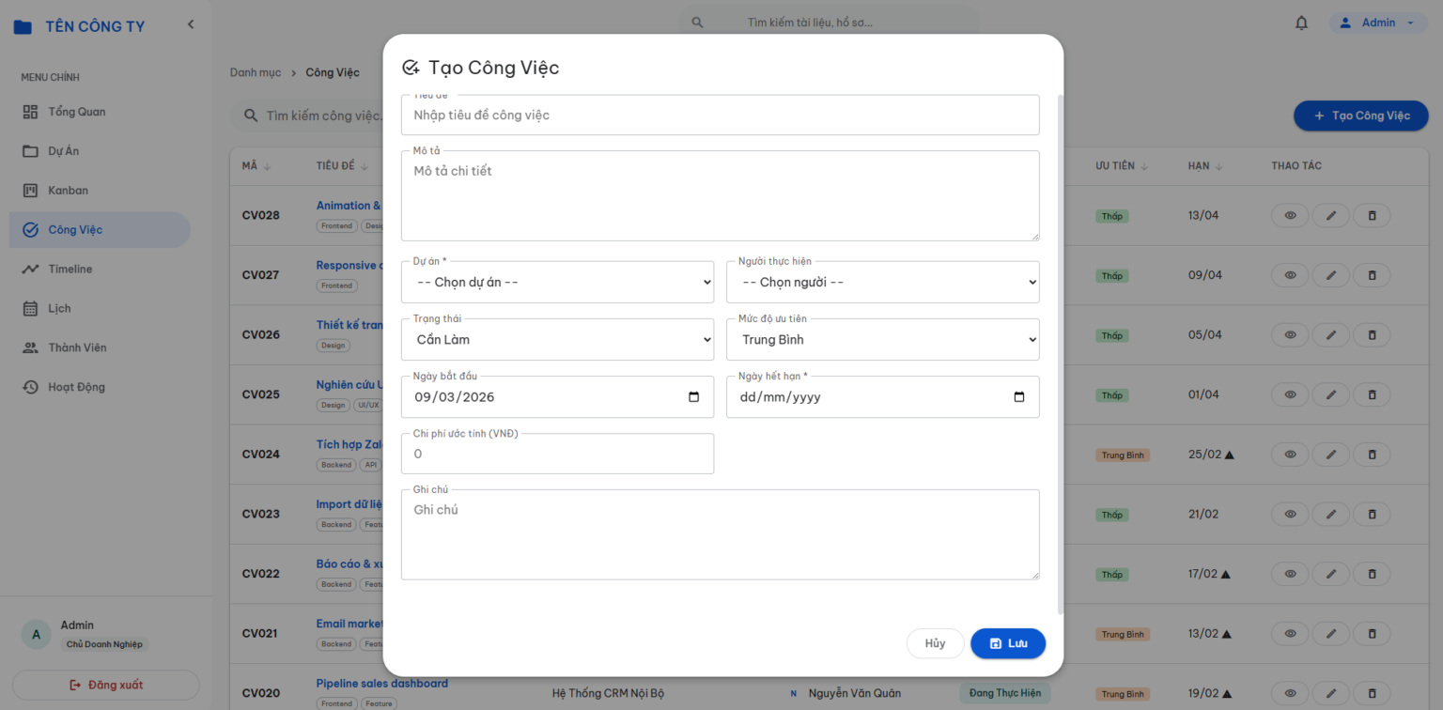
Task: Delete task CV023 with the trash icon
Action: point(1372,514)
